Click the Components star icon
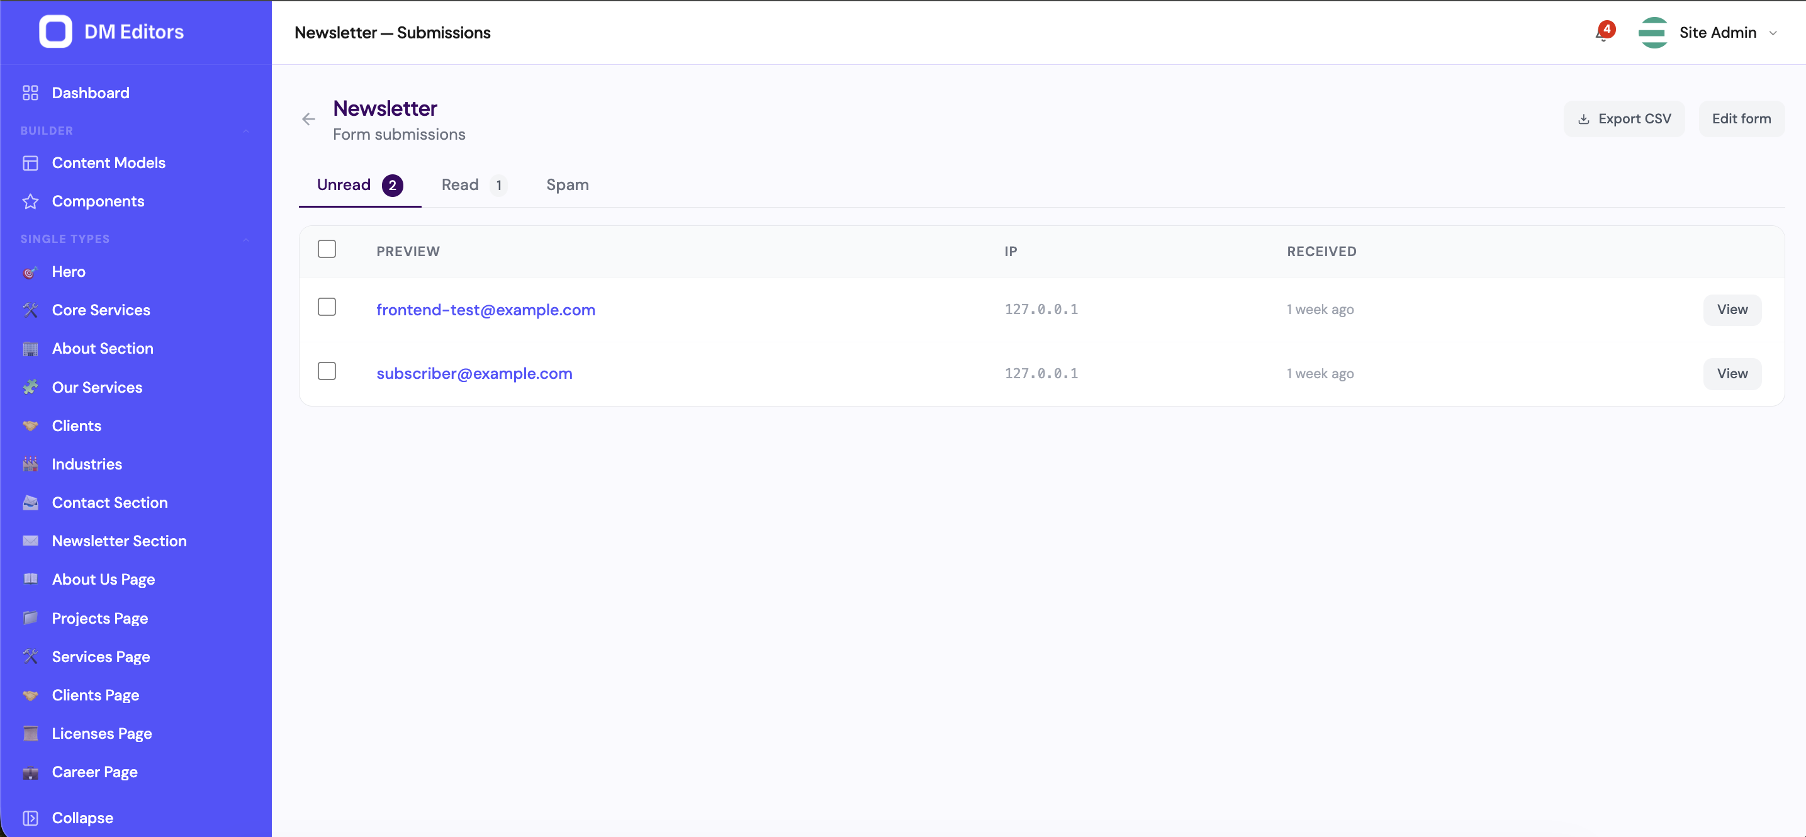 [x=30, y=201]
